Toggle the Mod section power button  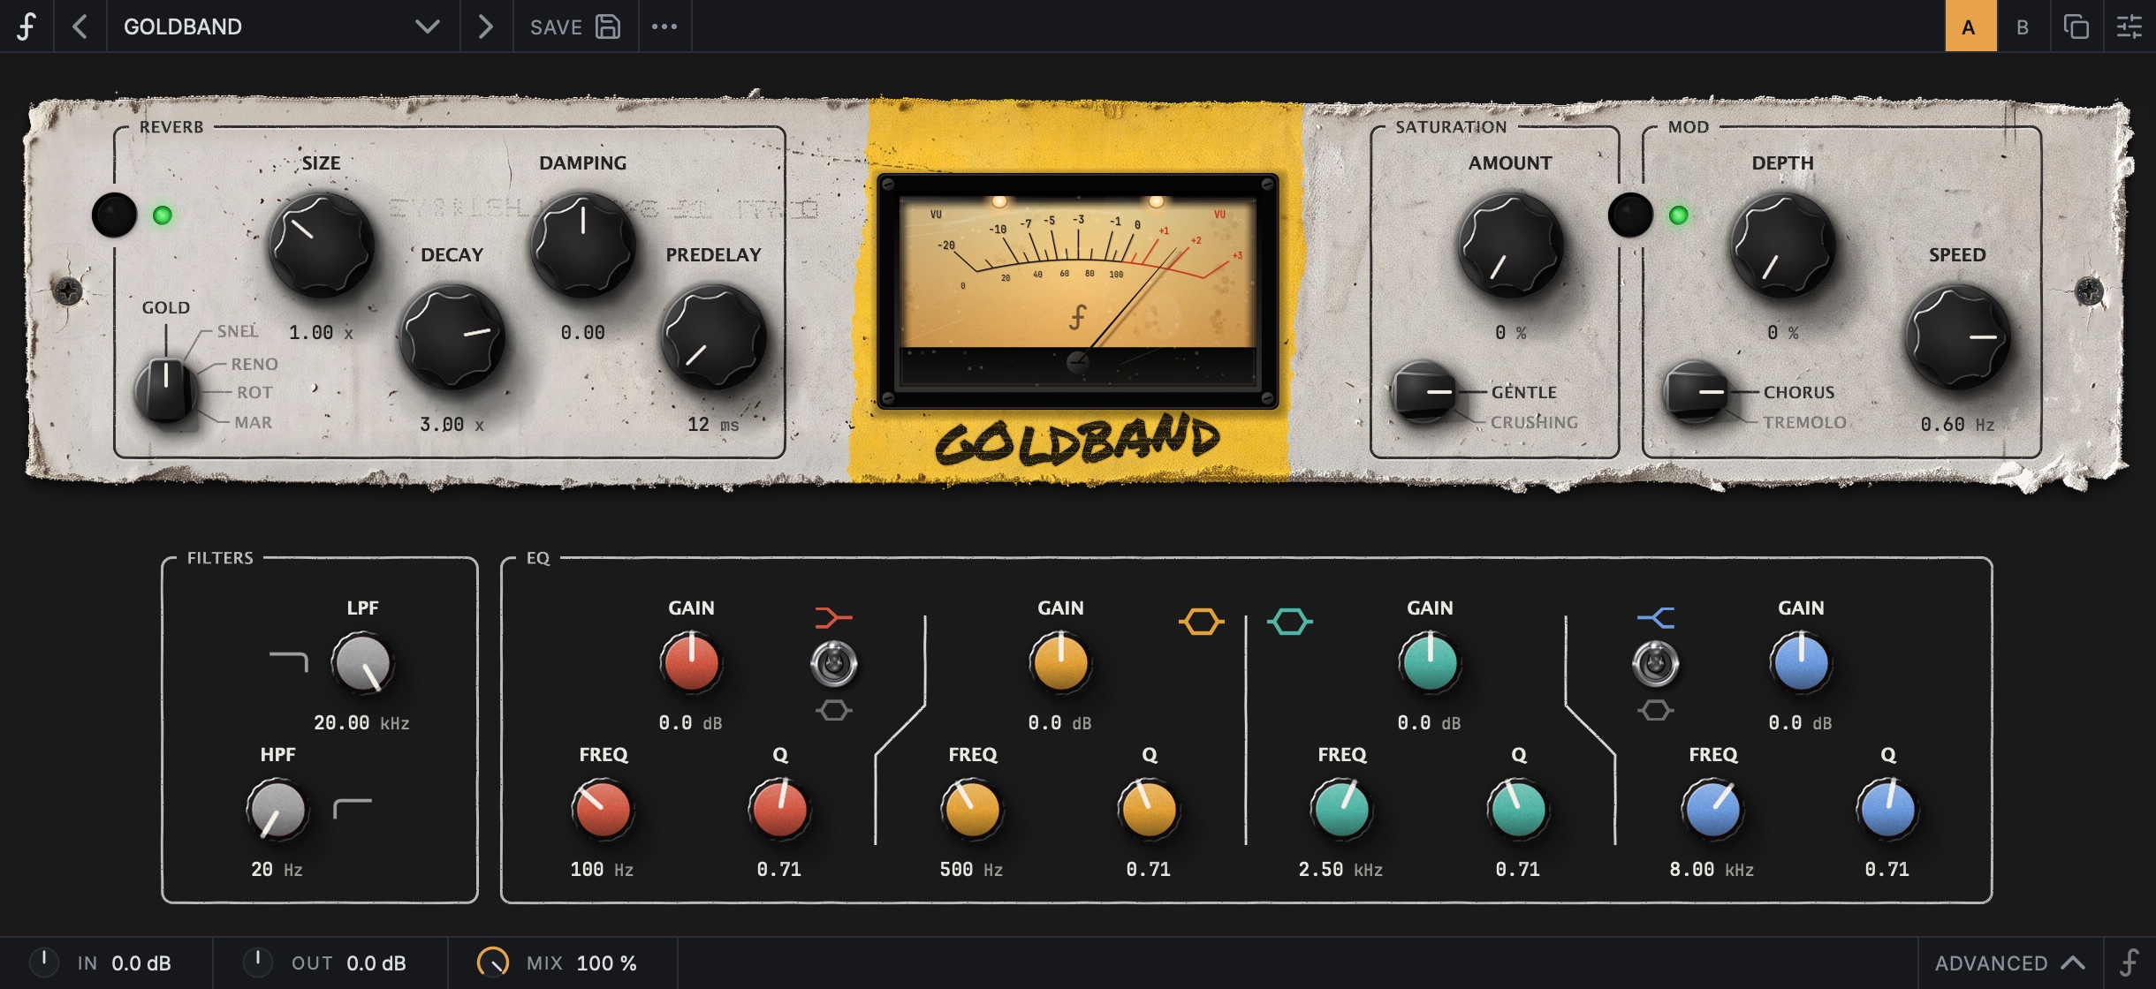pos(1630,215)
